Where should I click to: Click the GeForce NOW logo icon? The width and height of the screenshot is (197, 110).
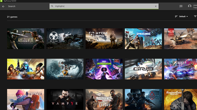point(1,1)
